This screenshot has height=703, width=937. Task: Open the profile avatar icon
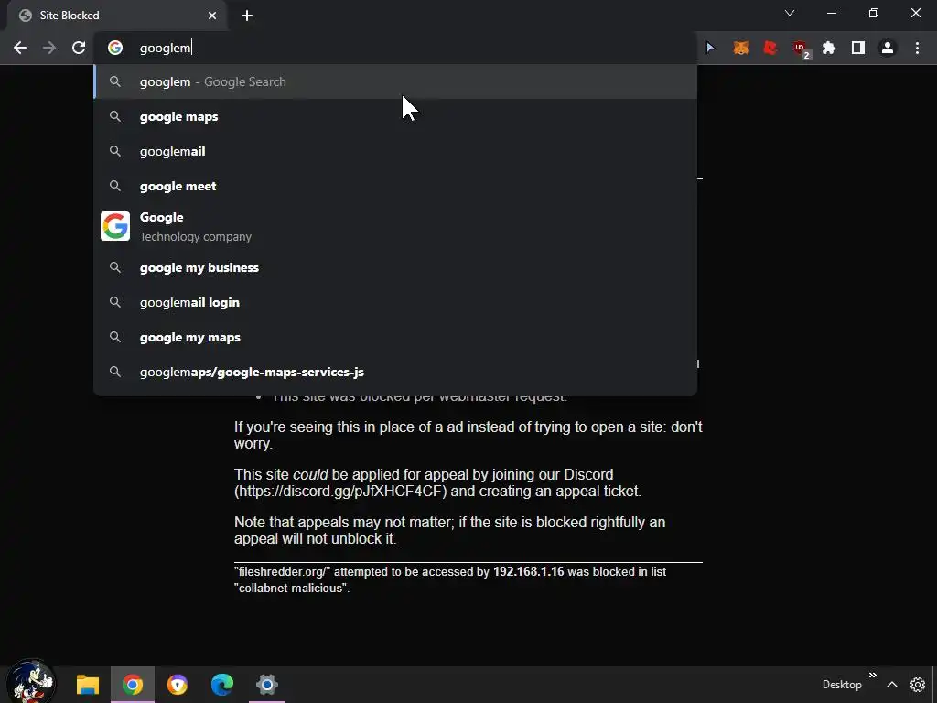(888, 48)
